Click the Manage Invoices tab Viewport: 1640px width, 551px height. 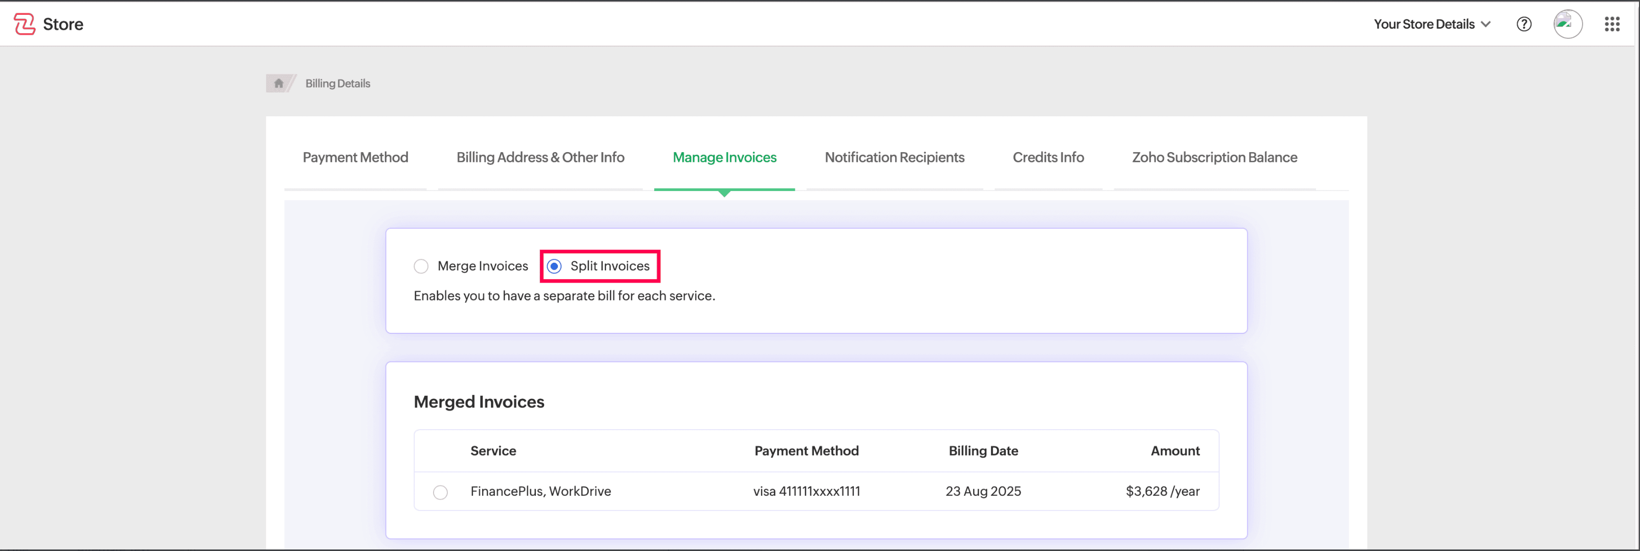click(724, 157)
